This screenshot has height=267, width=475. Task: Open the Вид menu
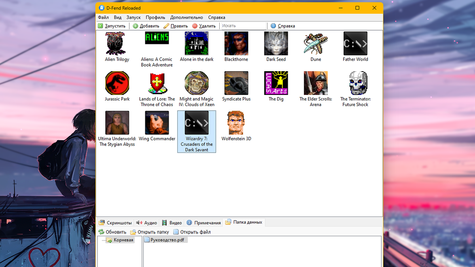[x=118, y=17]
